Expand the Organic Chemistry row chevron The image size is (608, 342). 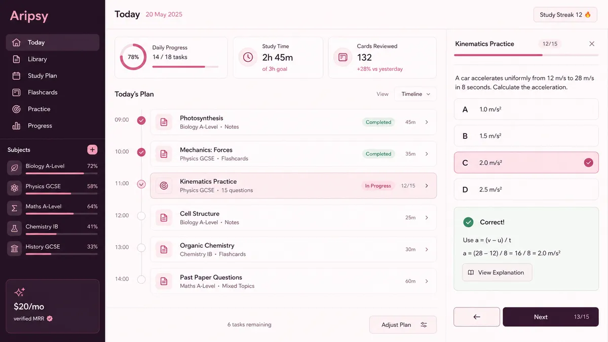[427, 250]
